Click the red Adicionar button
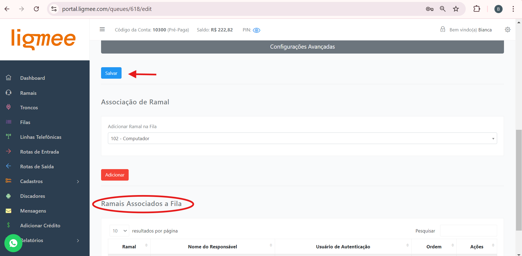 [x=115, y=175]
